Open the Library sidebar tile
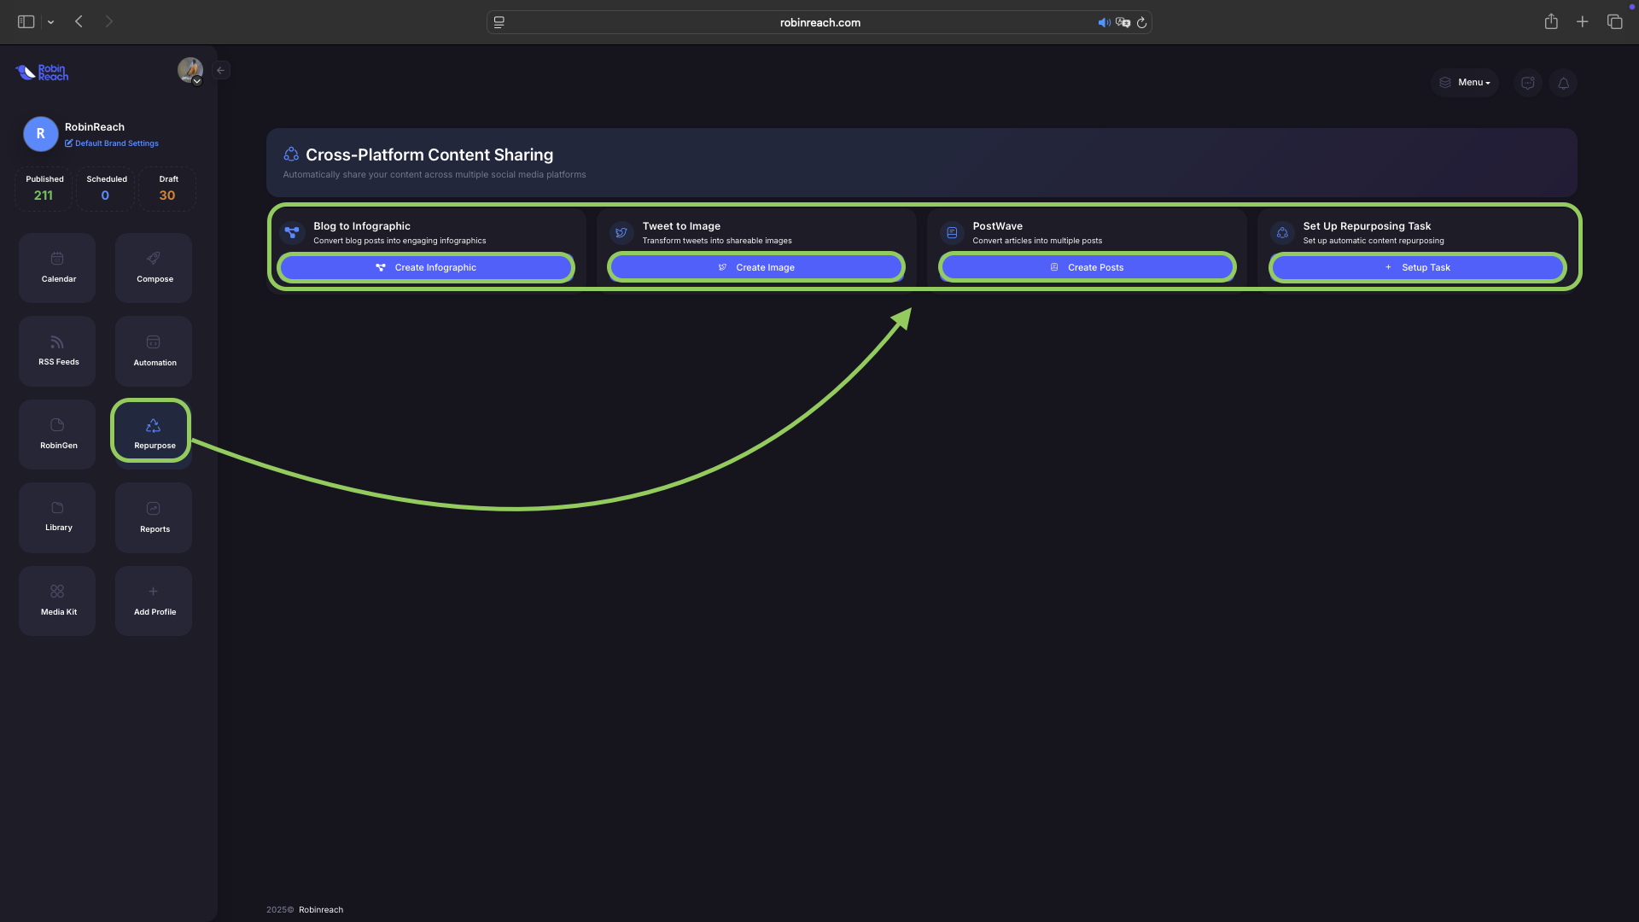This screenshot has width=1639, height=922. point(57,516)
